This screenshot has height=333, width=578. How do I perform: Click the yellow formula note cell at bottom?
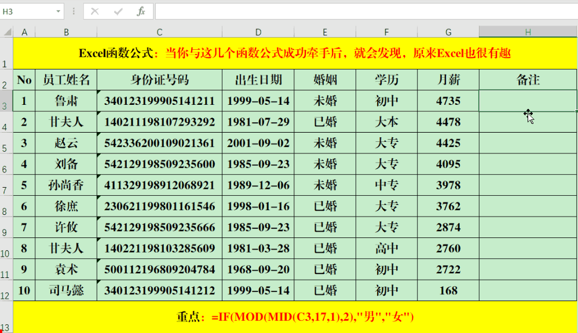[x=295, y=317]
